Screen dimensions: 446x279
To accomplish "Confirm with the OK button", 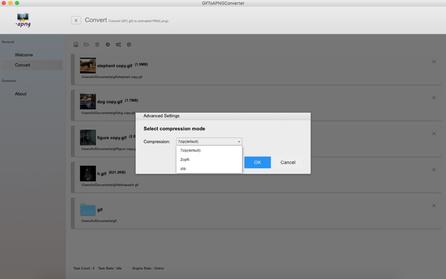I will [x=258, y=162].
